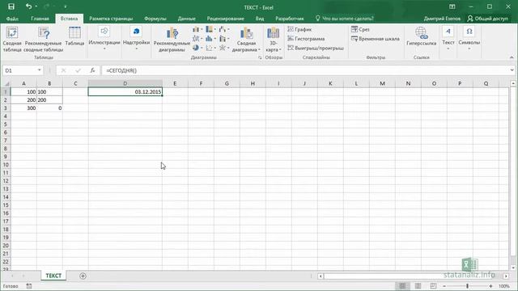Click the 100% zoom level
The image size is (518, 291).
click(x=504, y=286)
